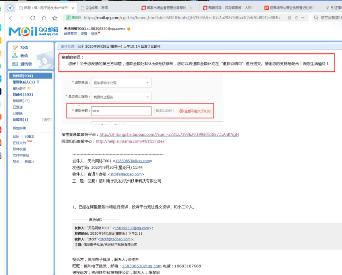Open 垃圾箱(1) folder
342x275 pixels.
click(x=21, y=120)
